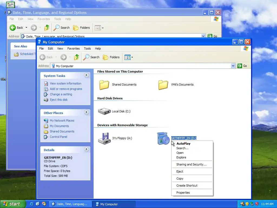Toggle Folders pane in My Computer toolbar
The image size is (277, 208).
point(111,57)
